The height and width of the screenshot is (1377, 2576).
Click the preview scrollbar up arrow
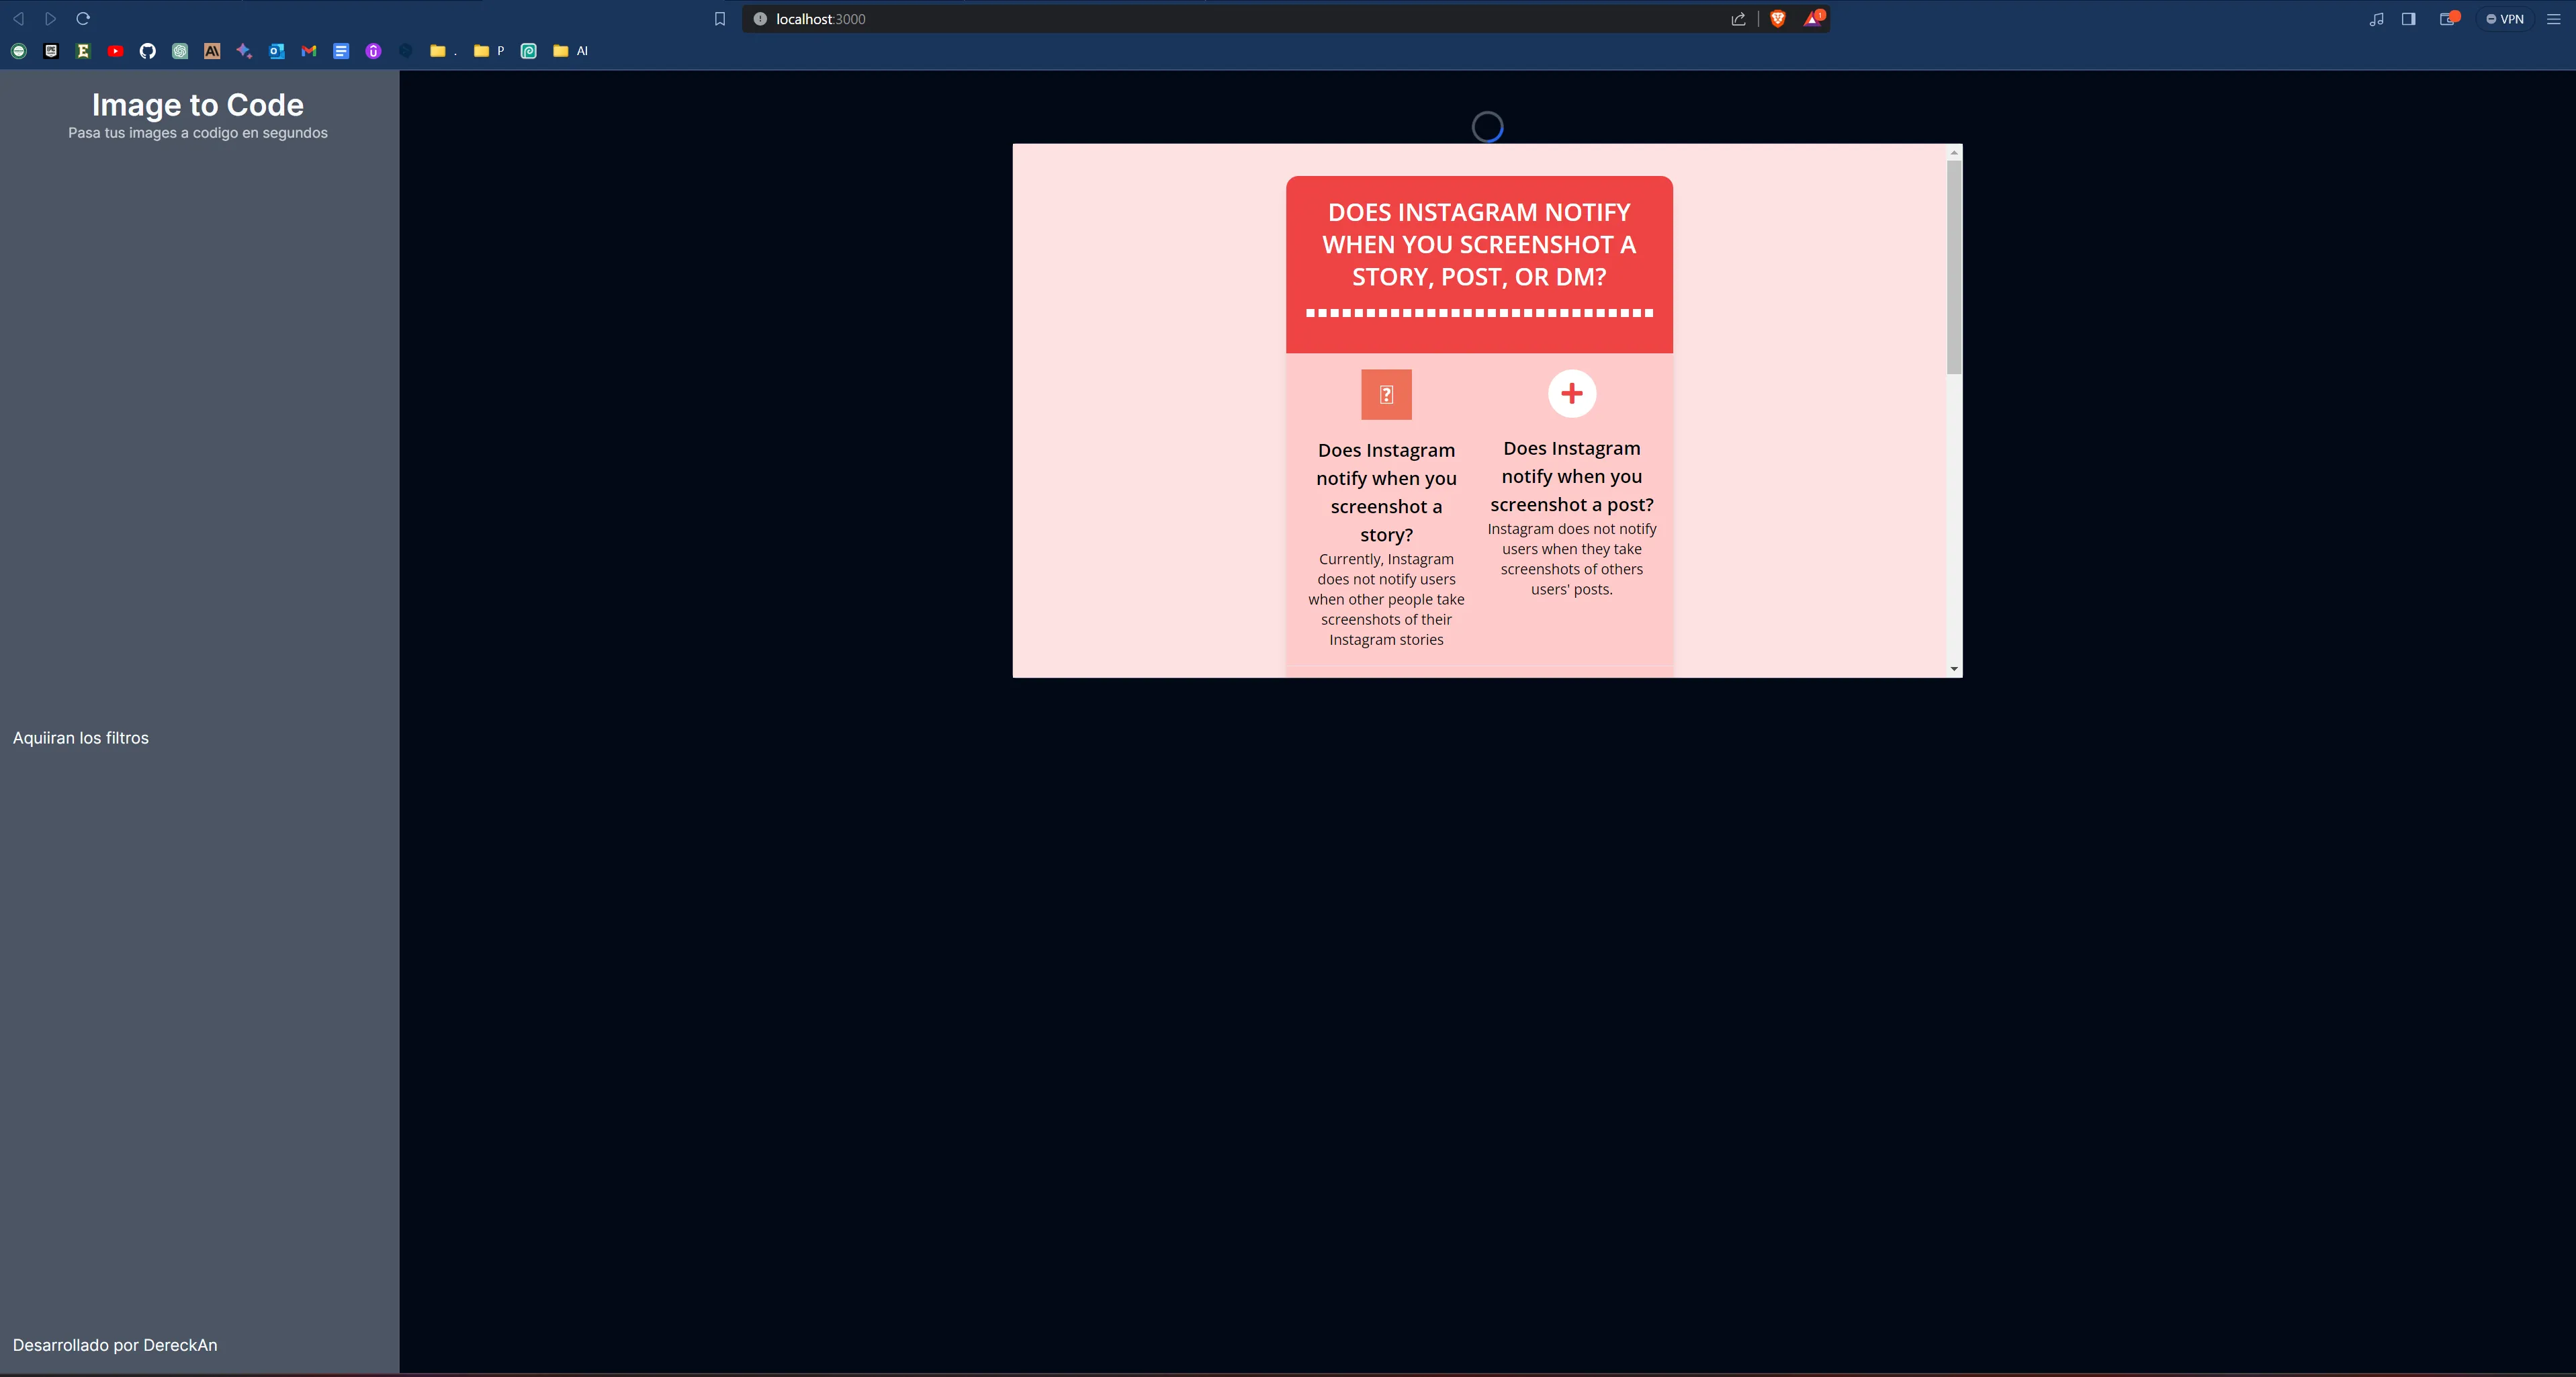click(1954, 153)
